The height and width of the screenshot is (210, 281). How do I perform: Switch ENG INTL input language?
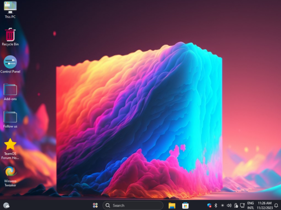(x=251, y=205)
